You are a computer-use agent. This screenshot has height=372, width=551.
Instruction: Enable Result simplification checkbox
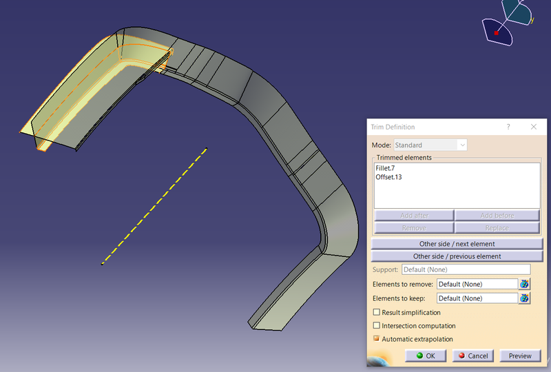(x=377, y=313)
